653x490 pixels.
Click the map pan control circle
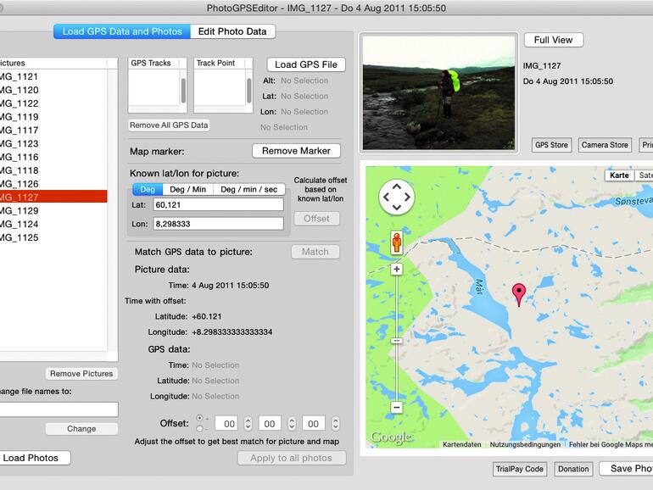click(396, 197)
